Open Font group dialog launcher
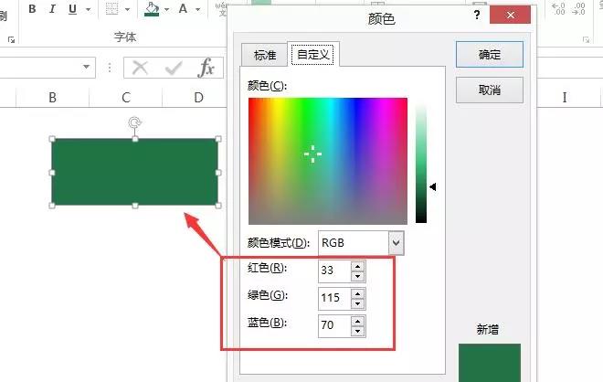The image size is (603, 382). pyautogui.click(x=11, y=39)
